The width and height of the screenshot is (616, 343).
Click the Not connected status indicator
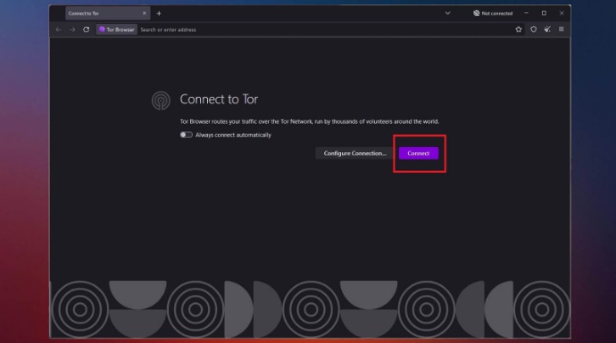coord(492,14)
